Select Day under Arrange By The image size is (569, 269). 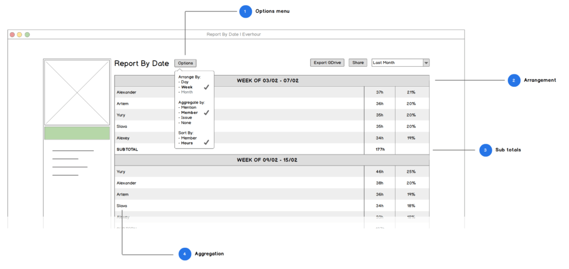click(185, 82)
